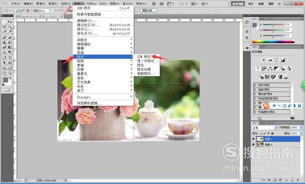This screenshot has width=305, height=184.
Task: Select the Zoom tool in the toolbox
Action: click(10, 73)
